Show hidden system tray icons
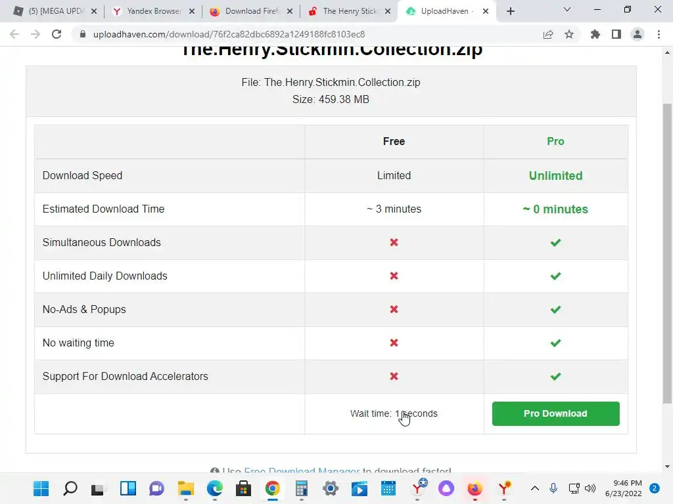Screen dimensions: 673x504 [x=535, y=488]
